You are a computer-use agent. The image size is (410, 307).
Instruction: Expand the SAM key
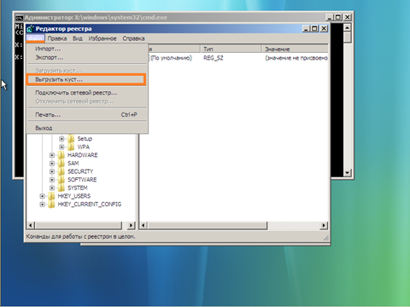tap(52, 164)
